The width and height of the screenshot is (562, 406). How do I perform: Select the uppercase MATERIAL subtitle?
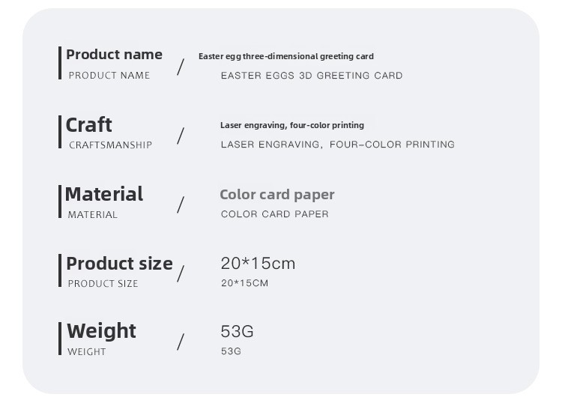click(92, 215)
